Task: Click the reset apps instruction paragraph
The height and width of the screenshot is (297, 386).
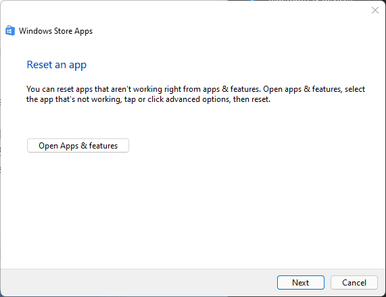Action: coord(195,94)
